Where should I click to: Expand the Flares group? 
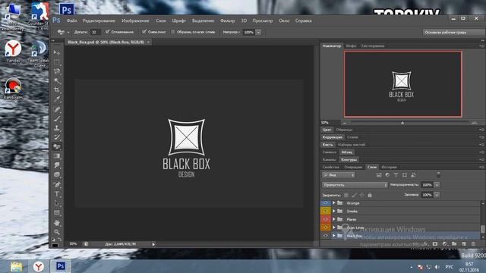coord(334,219)
